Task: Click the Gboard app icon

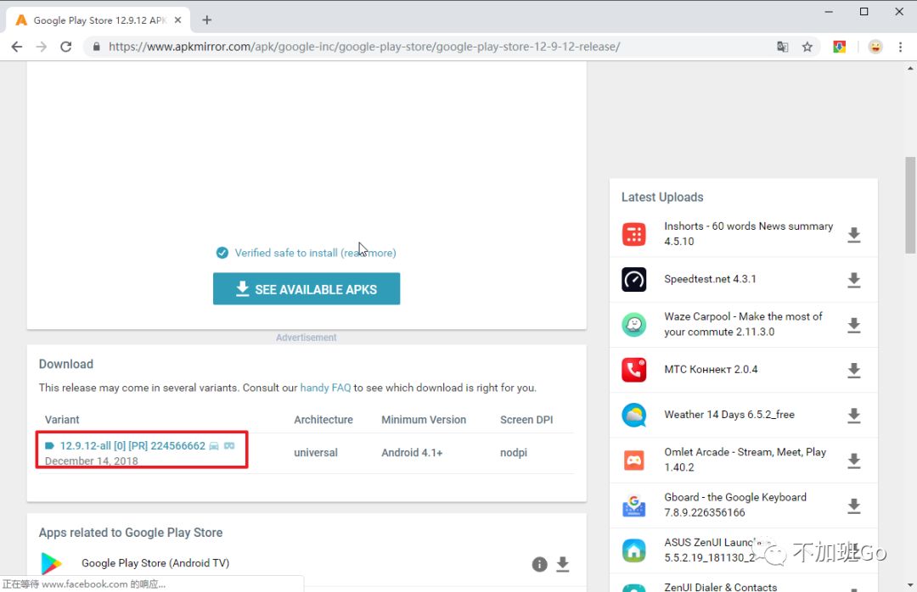Action: pyautogui.click(x=634, y=505)
